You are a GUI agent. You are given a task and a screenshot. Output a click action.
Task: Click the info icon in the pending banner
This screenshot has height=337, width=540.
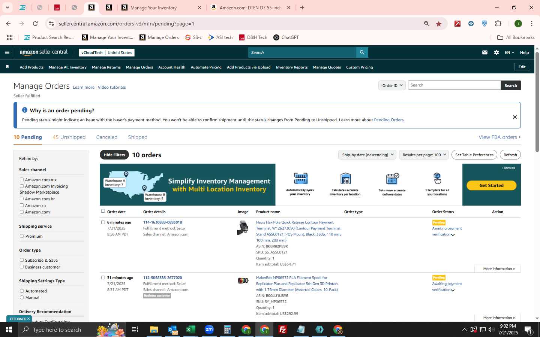25,110
